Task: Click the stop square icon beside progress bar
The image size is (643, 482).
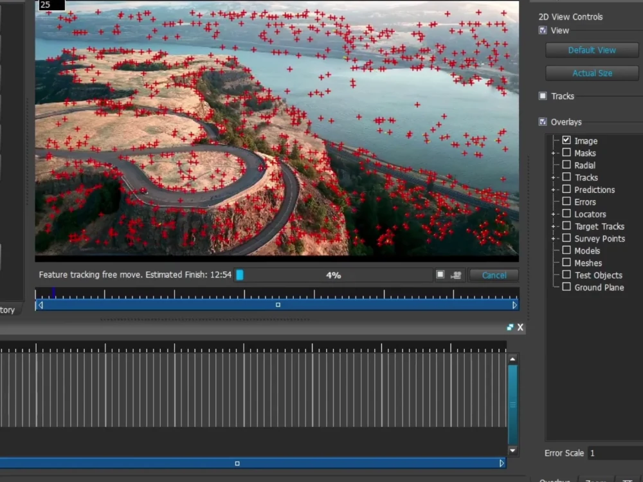Action: 440,274
